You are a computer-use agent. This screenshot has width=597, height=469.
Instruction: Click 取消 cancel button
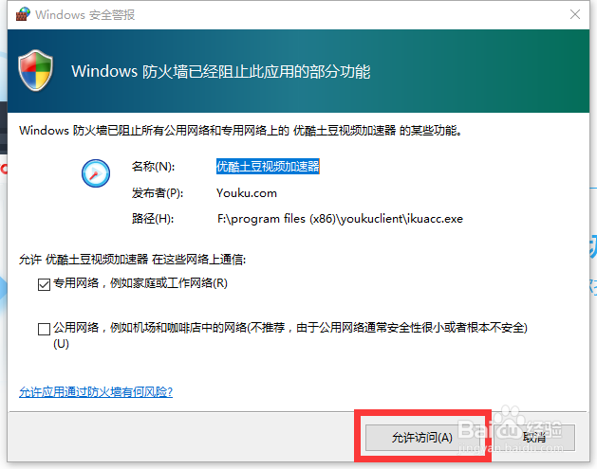533,438
